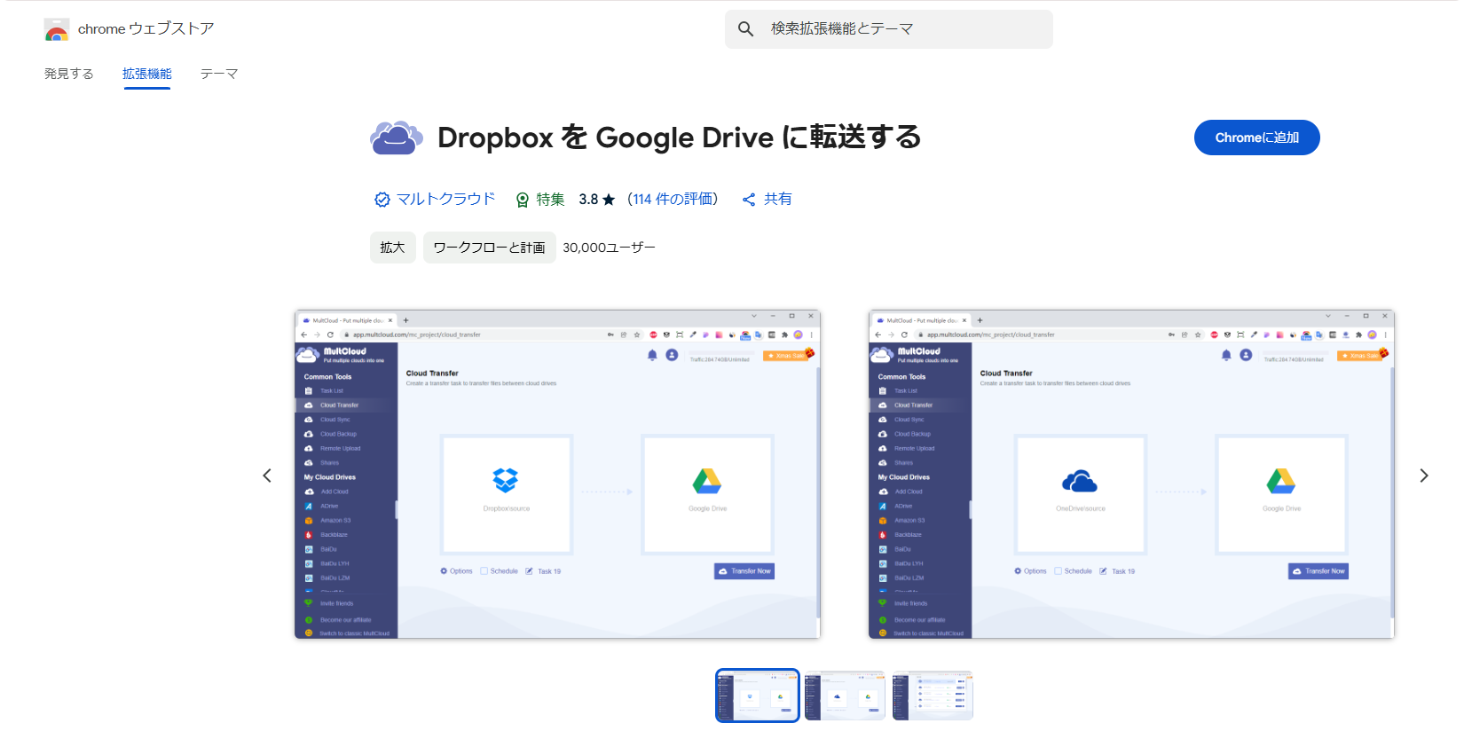Select the 拡大 category chip
The width and height of the screenshot is (1464, 747).
click(x=392, y=248)
